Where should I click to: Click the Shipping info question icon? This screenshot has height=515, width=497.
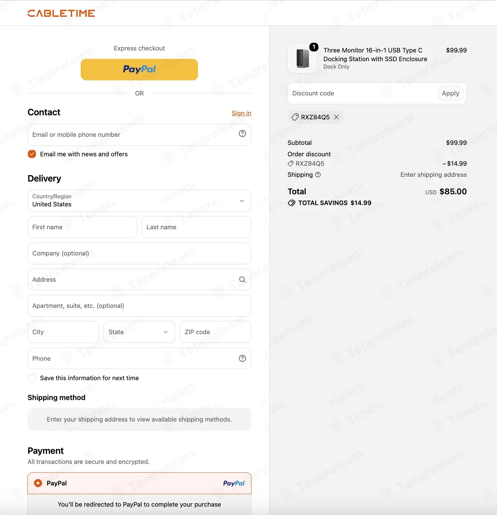(x=318, y=174)
